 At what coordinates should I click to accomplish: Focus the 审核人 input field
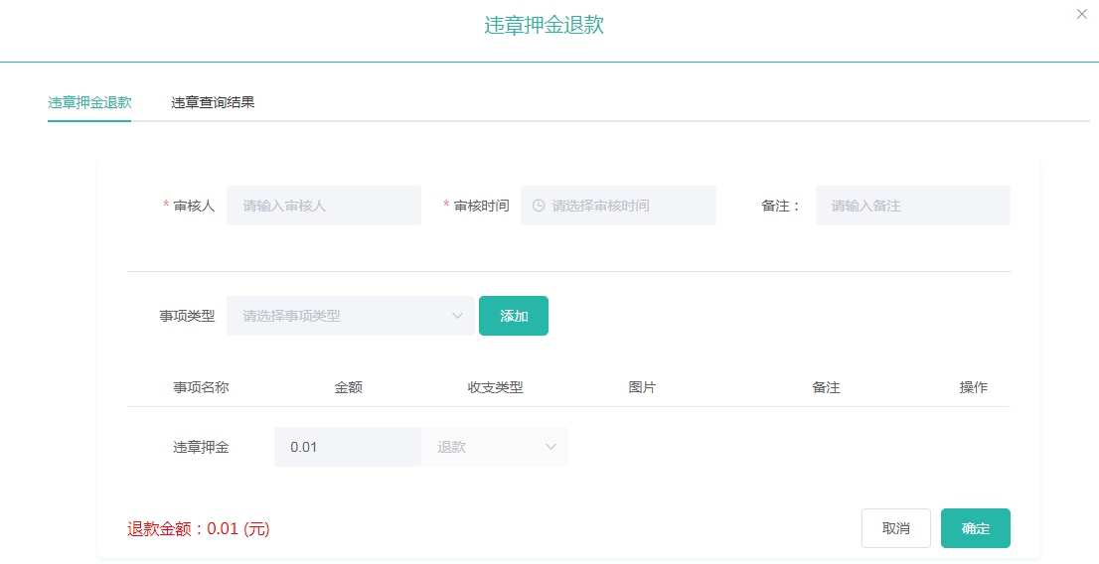coord(324,206)
